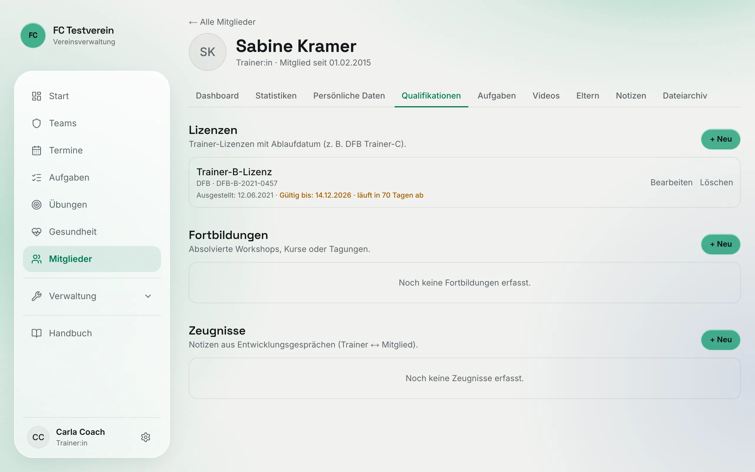
Task: Click the Start grid icon in sidebar
Action: (x=37, y=96)
